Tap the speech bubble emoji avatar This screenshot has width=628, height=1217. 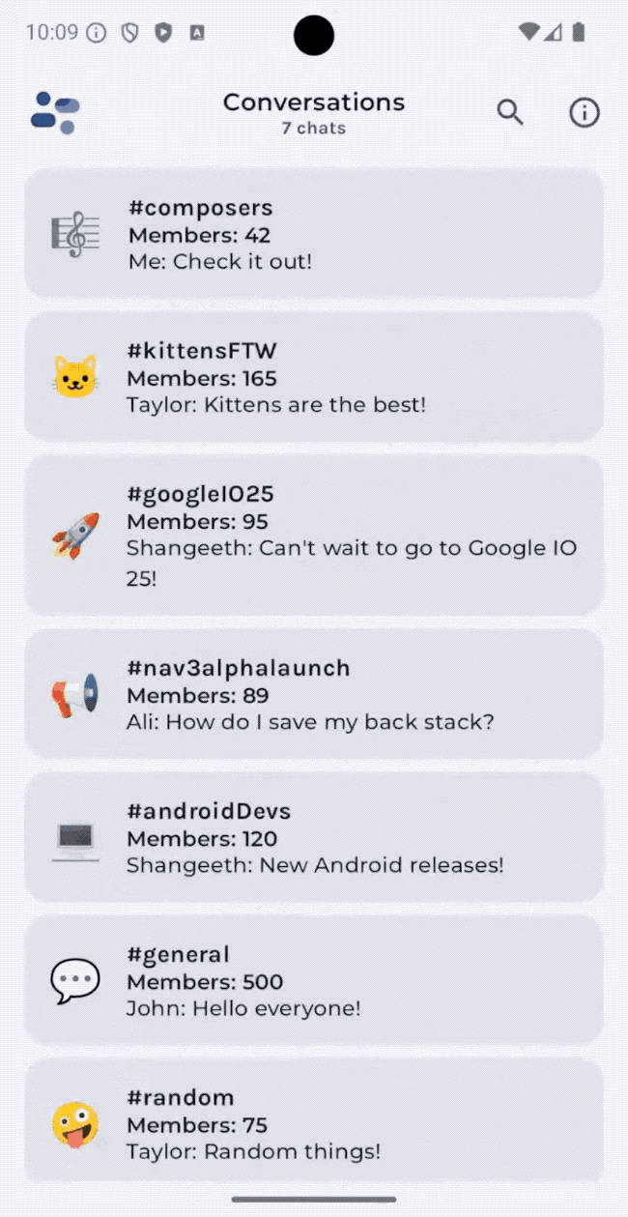pos(75,981)
